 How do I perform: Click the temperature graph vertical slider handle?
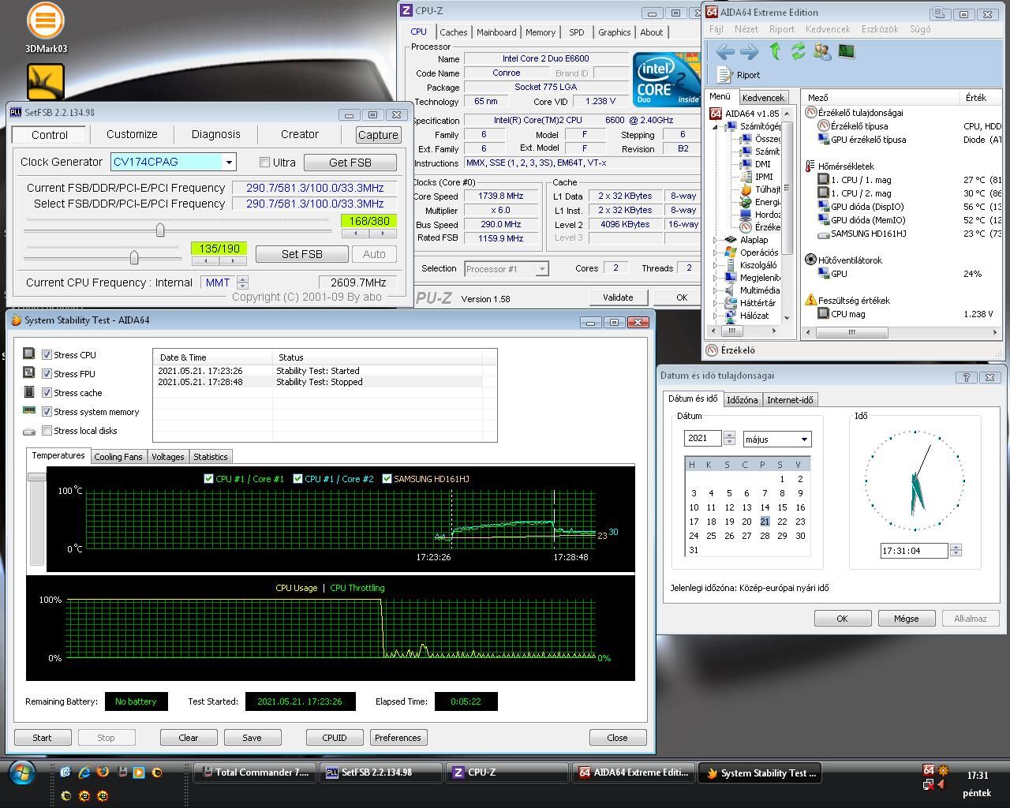36,477
